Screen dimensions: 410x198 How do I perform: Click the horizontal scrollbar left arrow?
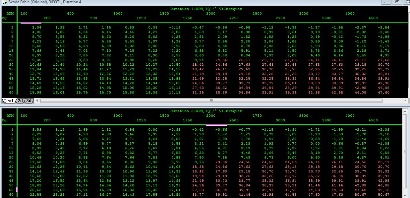pyautogui.click(x=37, y=100)
